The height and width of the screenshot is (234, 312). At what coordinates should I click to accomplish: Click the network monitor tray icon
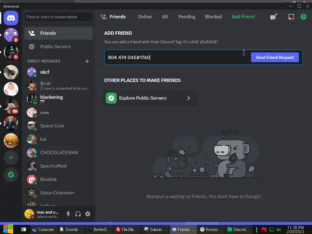click(x=271, y=230)
